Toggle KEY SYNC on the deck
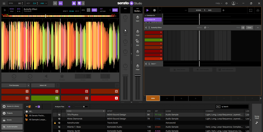Viewport: 263px width, 132px height. tap(115, 10)
